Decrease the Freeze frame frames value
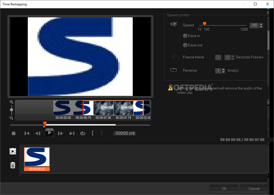The width and height of the screenshot is (274, 195). point(233,59)
